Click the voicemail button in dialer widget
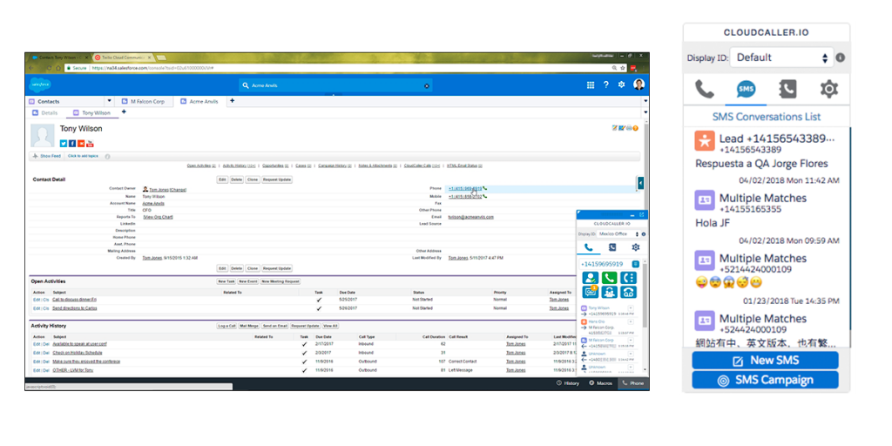Viewport: 892px width, 446px height. coord(629,292)
